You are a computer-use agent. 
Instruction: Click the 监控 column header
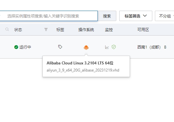109,29
